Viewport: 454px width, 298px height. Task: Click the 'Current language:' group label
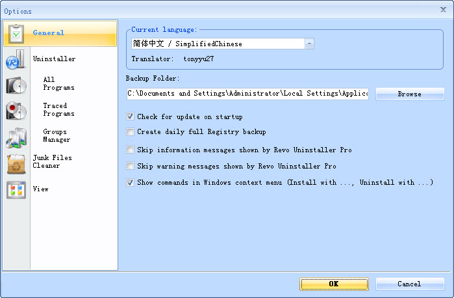pyautogui.click(x=164, y=29)
